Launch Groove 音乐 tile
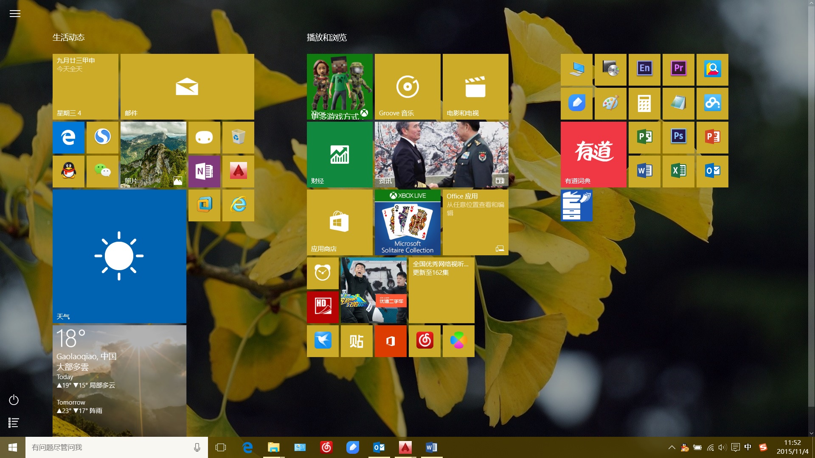This screenshot has height=458, width=815. coord(407,87)
